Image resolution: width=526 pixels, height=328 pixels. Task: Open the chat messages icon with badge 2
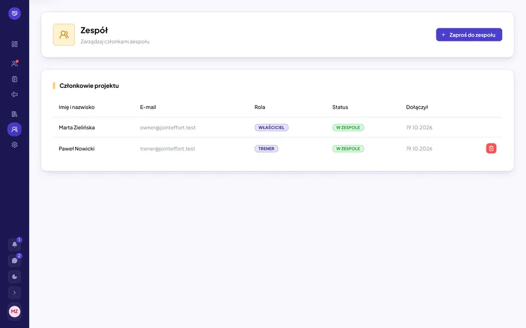click(14, 260)
